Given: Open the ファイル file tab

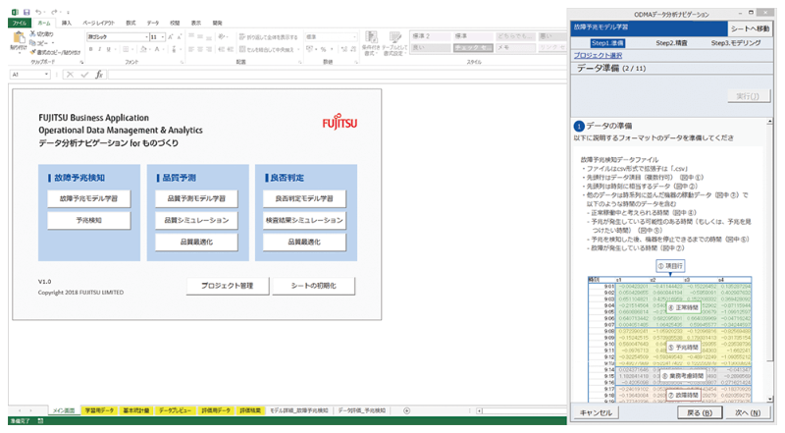Looking at the screenshot, I should [x=20, y=23].
